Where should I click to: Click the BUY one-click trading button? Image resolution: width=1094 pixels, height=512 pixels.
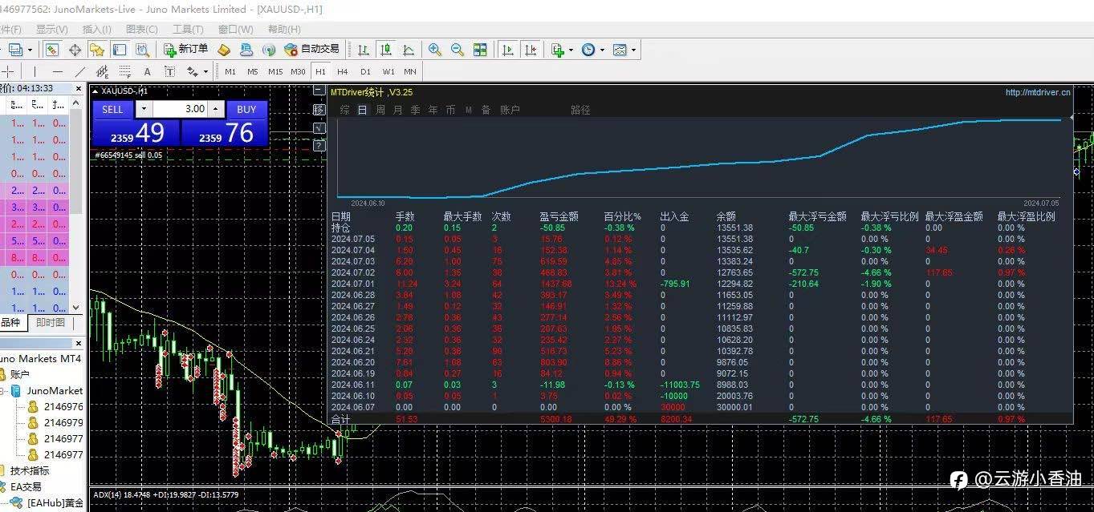point(246,109)
